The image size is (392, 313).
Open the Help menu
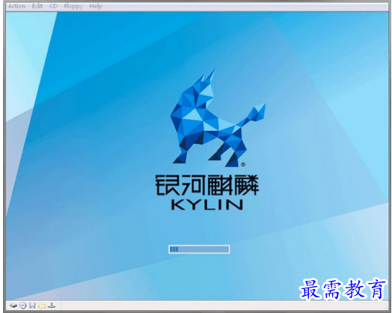pos(96,6)
